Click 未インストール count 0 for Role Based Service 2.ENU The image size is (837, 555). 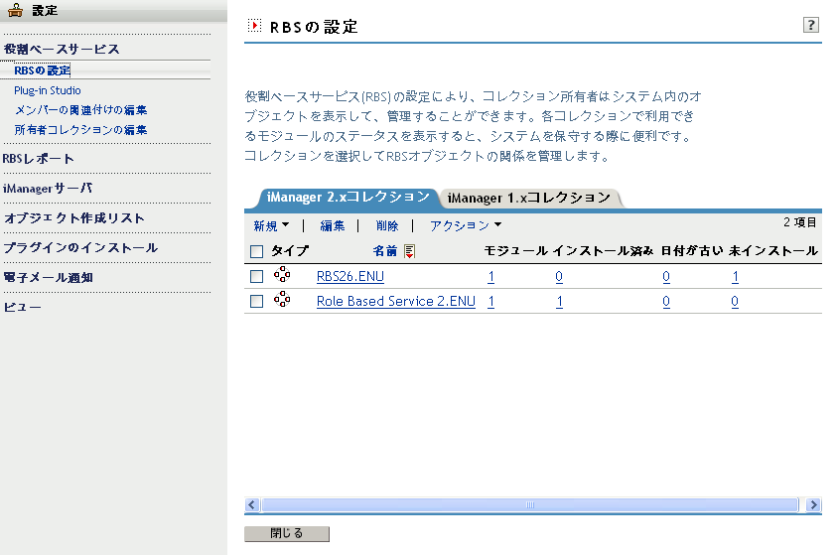[x=735, y=302]
